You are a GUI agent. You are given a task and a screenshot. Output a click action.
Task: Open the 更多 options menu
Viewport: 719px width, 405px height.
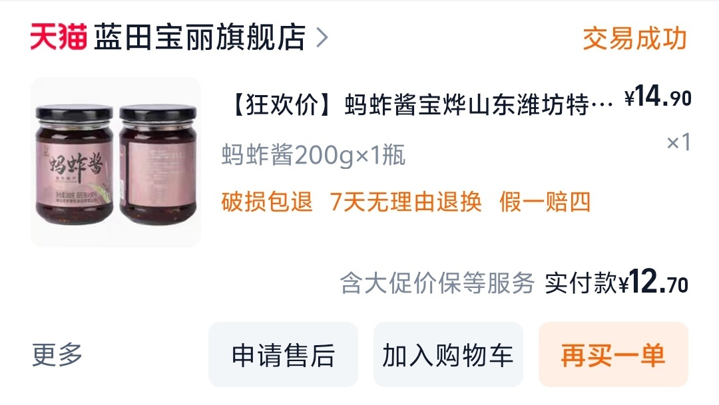(x=57, y=354)
